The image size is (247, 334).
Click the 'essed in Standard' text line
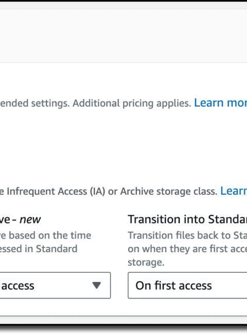(39, 249)
